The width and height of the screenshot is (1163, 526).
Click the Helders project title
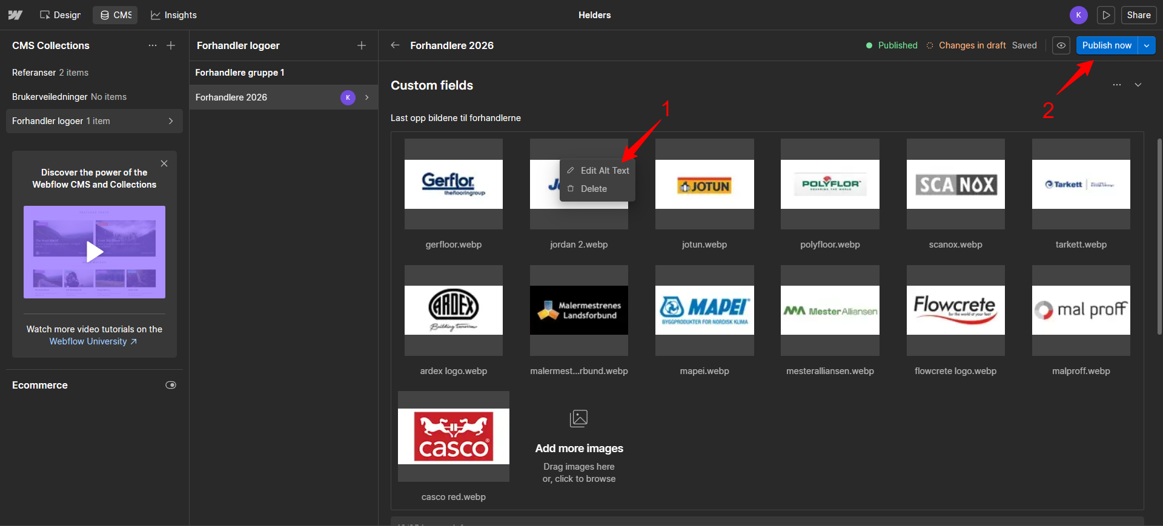pyautogui.click(x=595, y=15)
